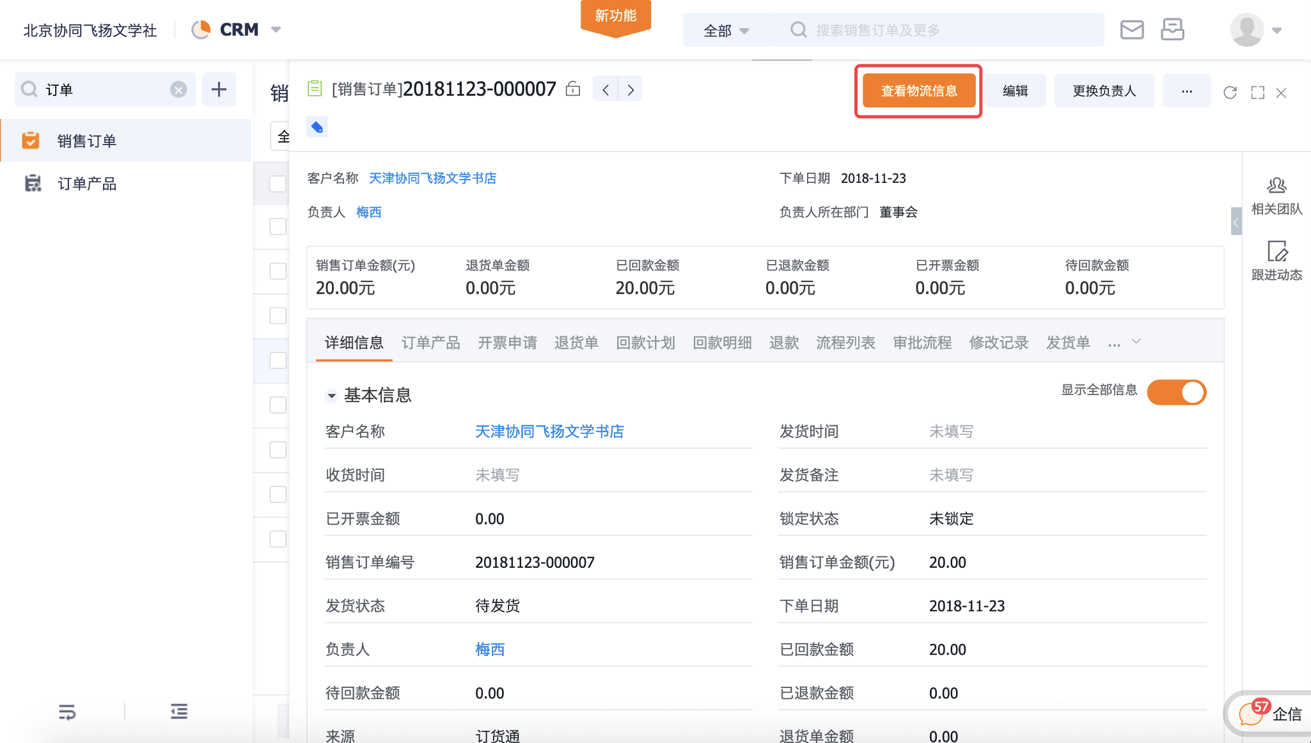The width and height of the screenshot is (1311, 743).
Task: Click the 编辑 button
Action: click(x=1015, y=91)
